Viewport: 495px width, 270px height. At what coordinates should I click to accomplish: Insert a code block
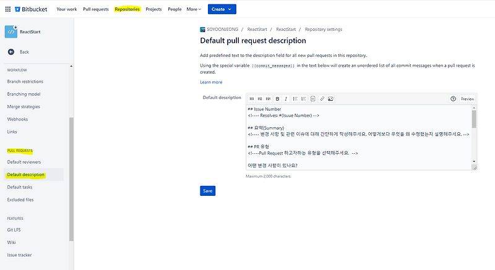tap(313, 99)
